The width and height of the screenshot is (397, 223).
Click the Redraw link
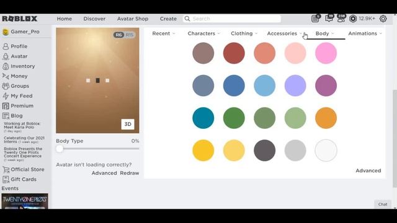click(x=130, y=173)
